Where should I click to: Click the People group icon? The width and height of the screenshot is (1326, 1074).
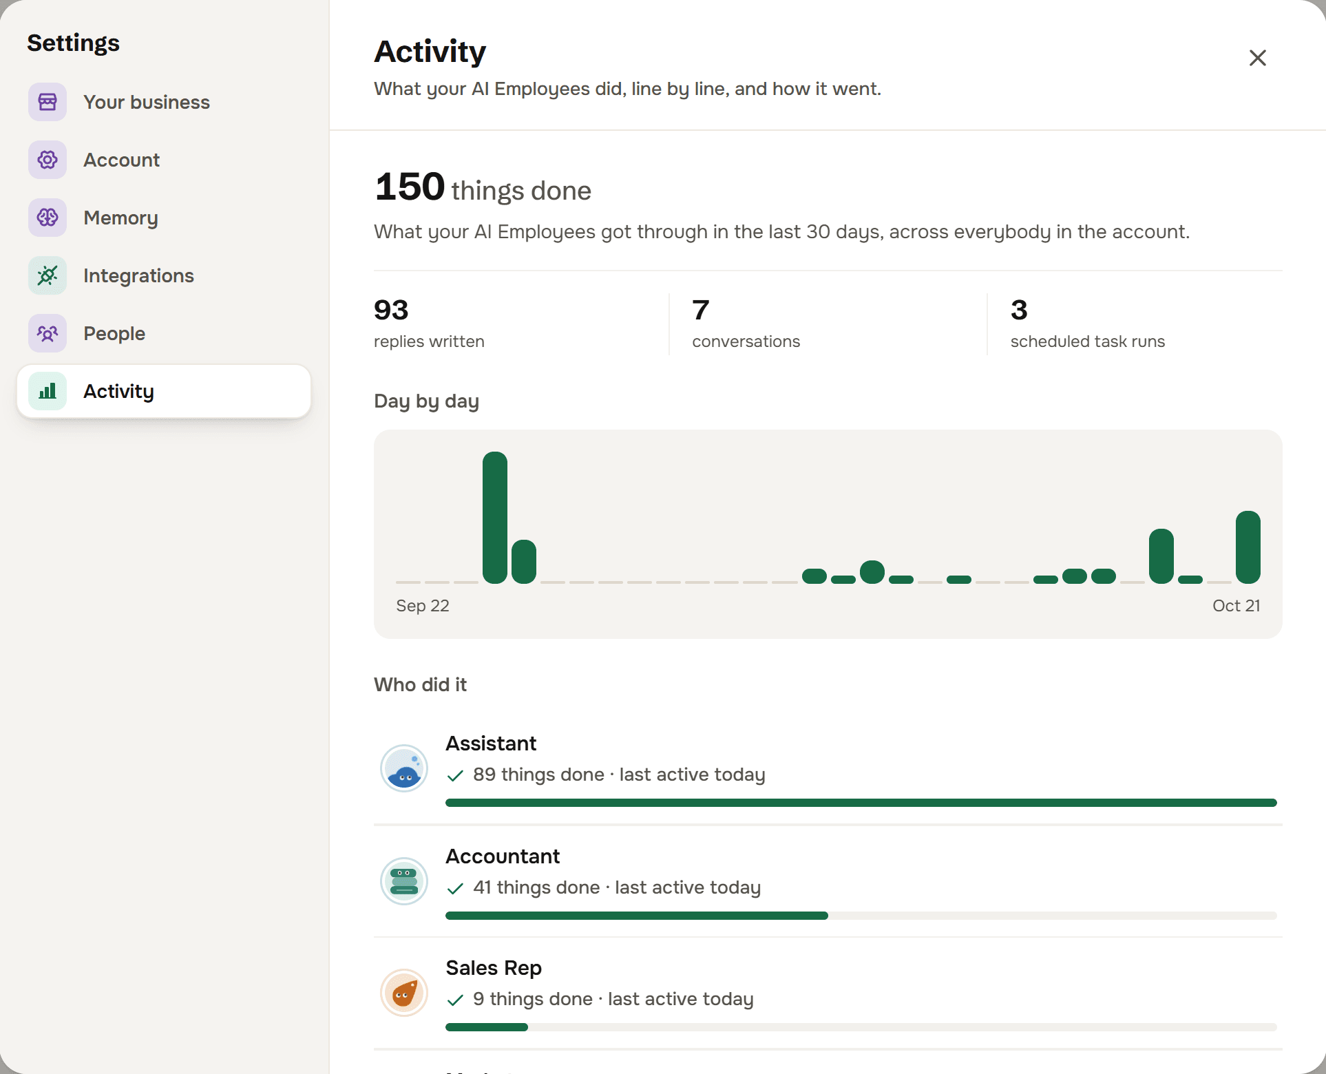click(x=48, y=333)
